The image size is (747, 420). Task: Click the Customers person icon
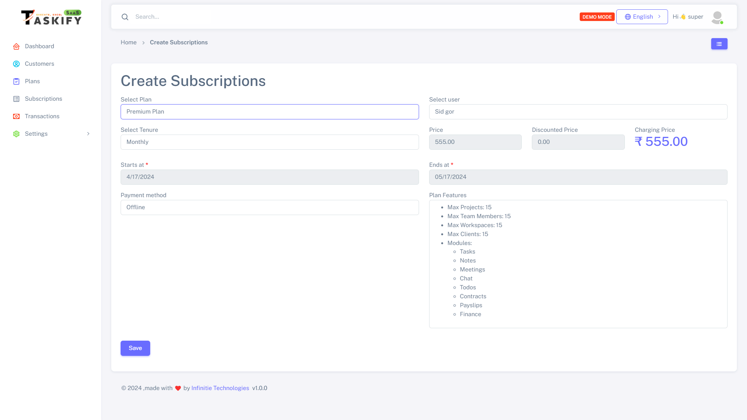pyautogui.click(x=16, y=64)
